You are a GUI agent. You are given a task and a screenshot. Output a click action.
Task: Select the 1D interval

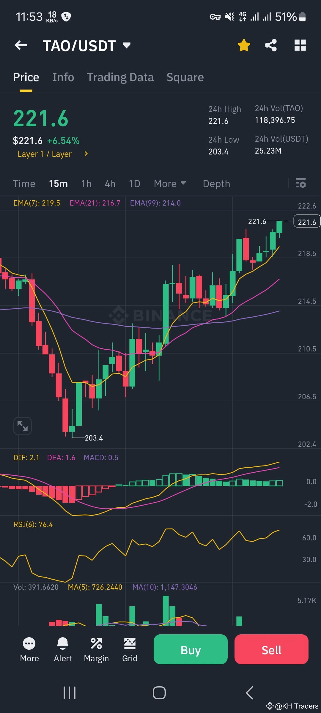click(134, 184)
